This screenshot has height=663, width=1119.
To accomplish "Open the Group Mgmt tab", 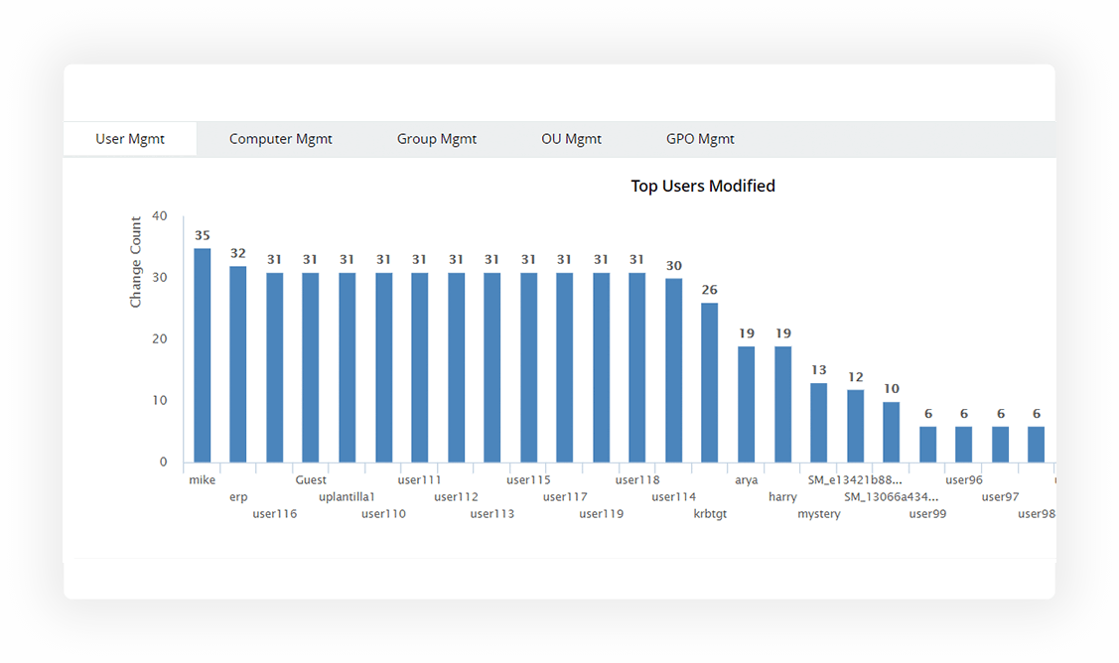I will [437, 139].
